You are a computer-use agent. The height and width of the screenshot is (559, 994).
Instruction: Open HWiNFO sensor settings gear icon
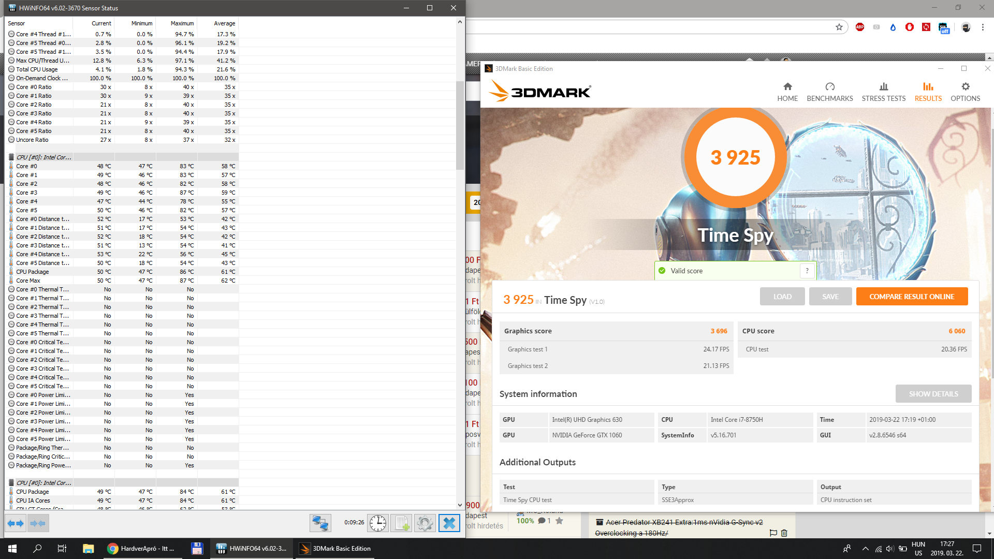pos(425,523)
